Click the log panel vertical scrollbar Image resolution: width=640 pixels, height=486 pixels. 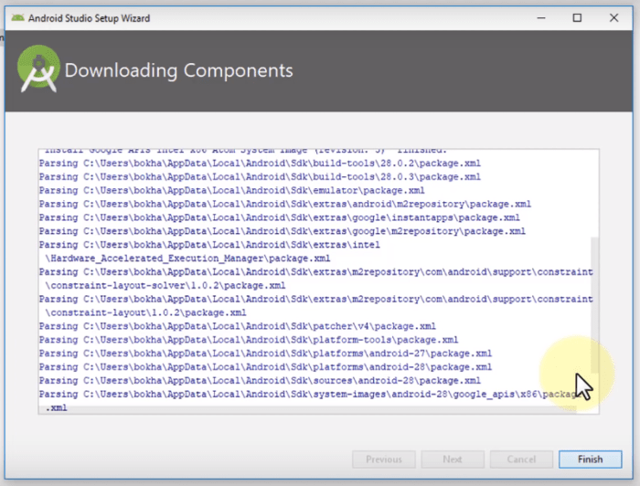(594, 305)
